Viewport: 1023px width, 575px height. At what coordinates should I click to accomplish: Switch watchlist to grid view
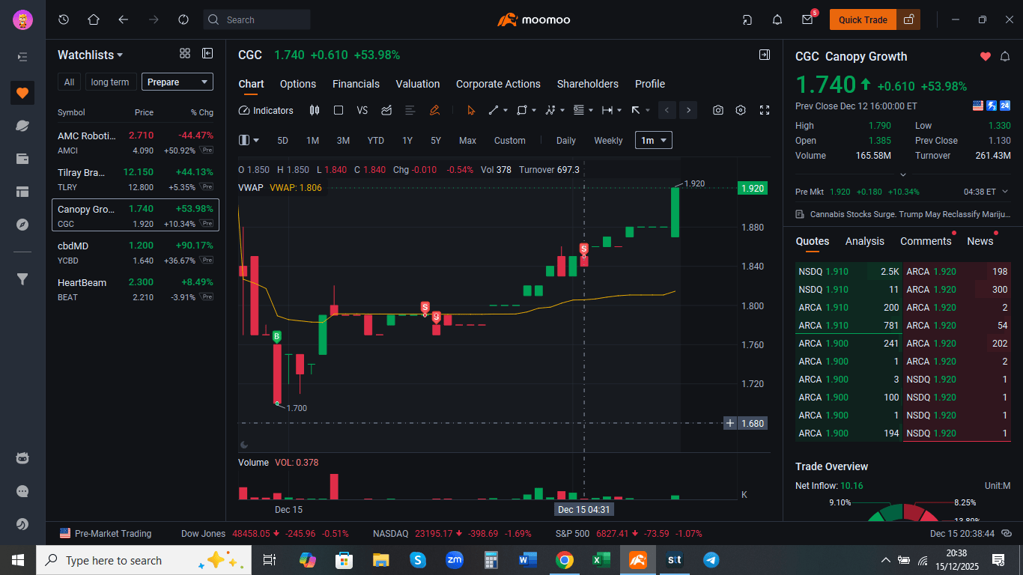[185, 54]
